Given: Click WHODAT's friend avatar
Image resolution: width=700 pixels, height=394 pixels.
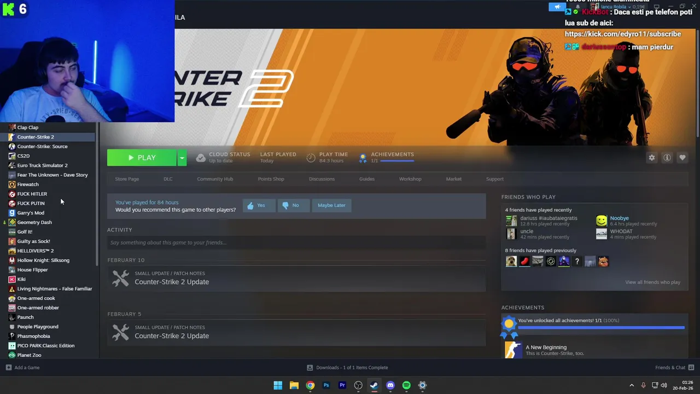Looking at the screenshot, I should 602,234.
